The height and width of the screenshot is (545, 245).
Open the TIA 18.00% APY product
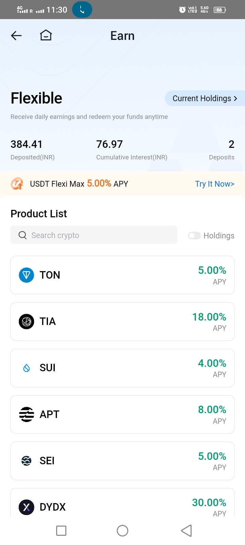[122, 321]
